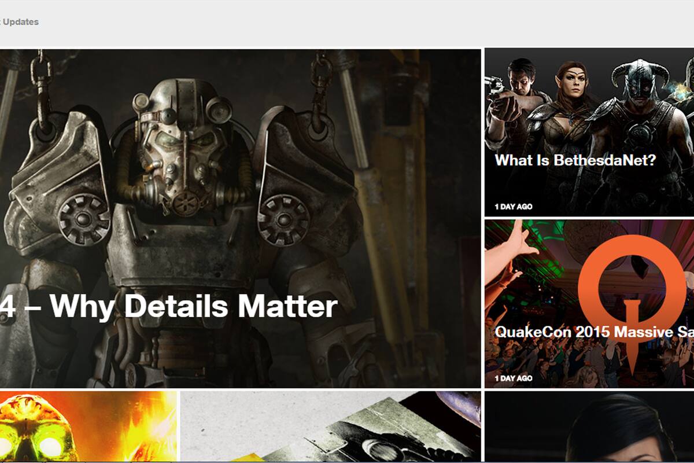Viewport: 694px width, 463px height.
Task: Select the 'Updates' heading at the top
Action: pyautogui.click(x=20, y=22)
